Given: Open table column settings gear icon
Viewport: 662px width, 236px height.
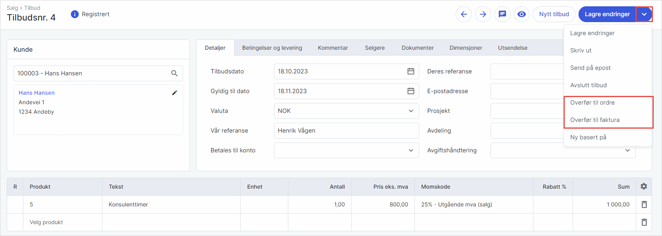Looking at the screenshot, I should click(644, 187).
